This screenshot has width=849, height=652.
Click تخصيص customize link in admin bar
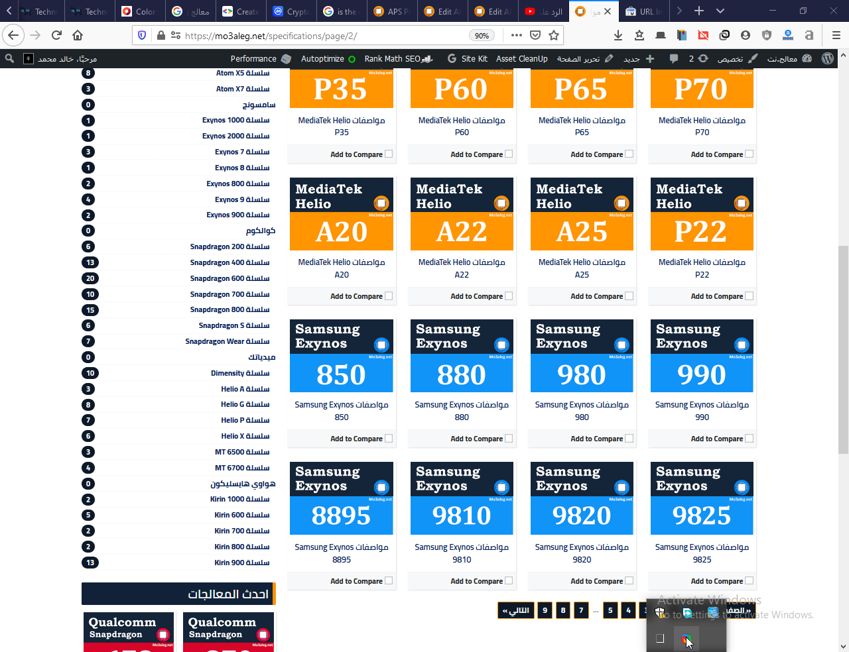click(736, 58)
